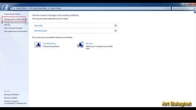Image resolution: width=196 pixels, height=110 pixels.
Task: Open the address bar history dropdown
Action: (x=166, y=8)
